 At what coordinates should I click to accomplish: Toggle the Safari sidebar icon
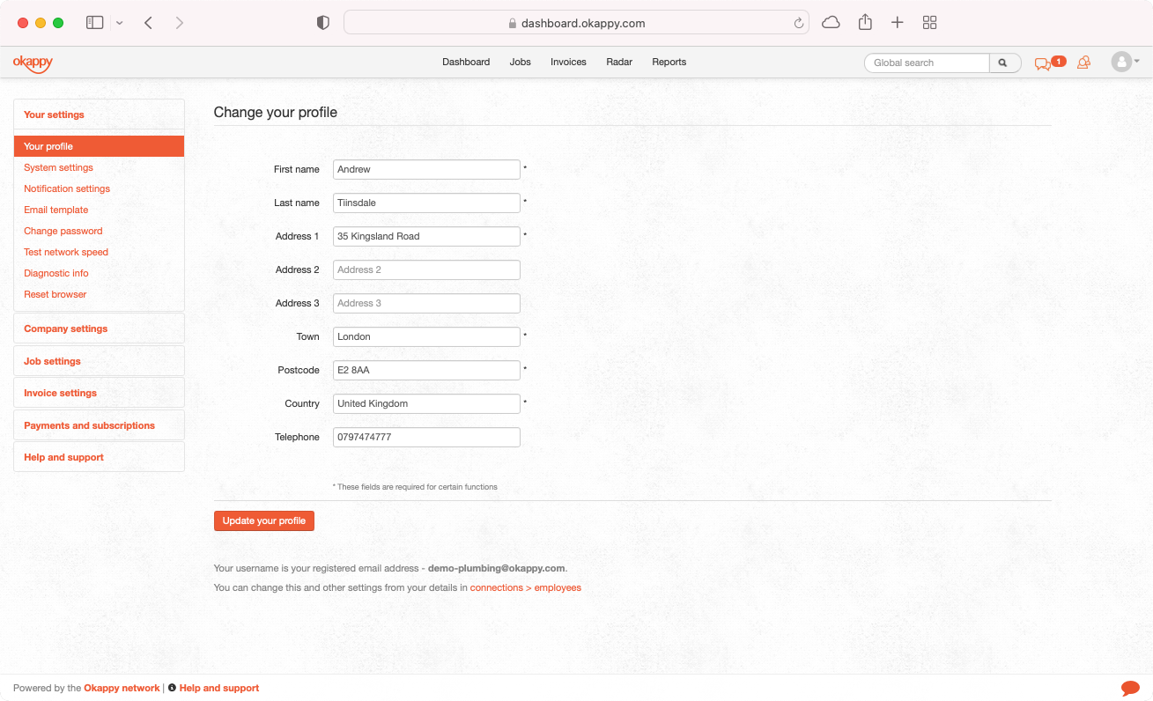point(94,22)
